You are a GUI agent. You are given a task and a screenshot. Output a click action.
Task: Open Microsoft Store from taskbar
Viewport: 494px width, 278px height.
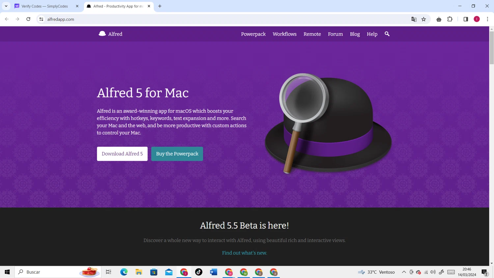pos(154,272)
